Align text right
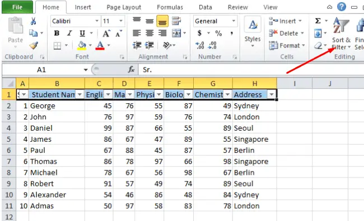364x221 pixels. pos(162,33)
